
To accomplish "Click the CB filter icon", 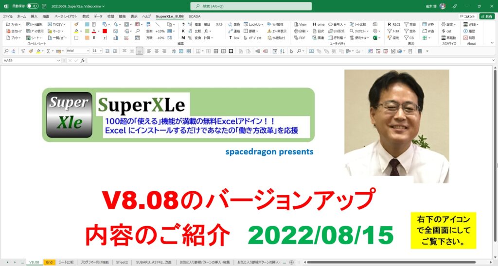I will (409, 38).
